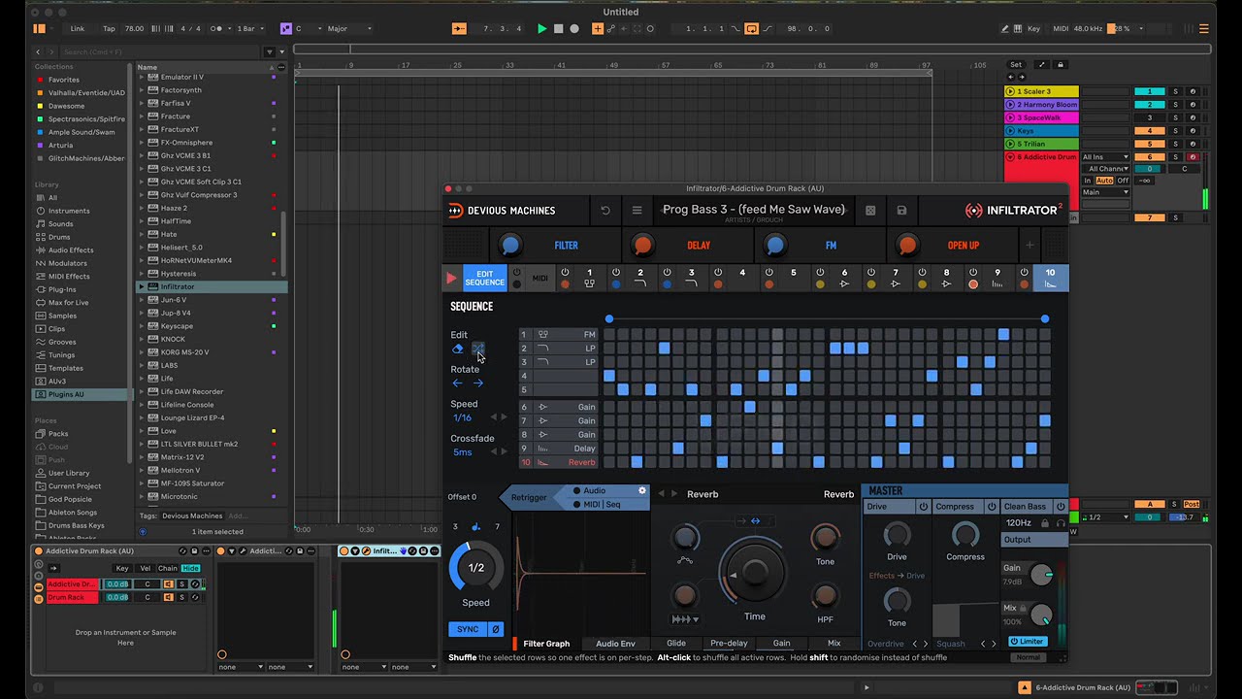Click the phase invert Ø button
Viewport: 1242px width, 699px height.
click(x=495, y=629)
